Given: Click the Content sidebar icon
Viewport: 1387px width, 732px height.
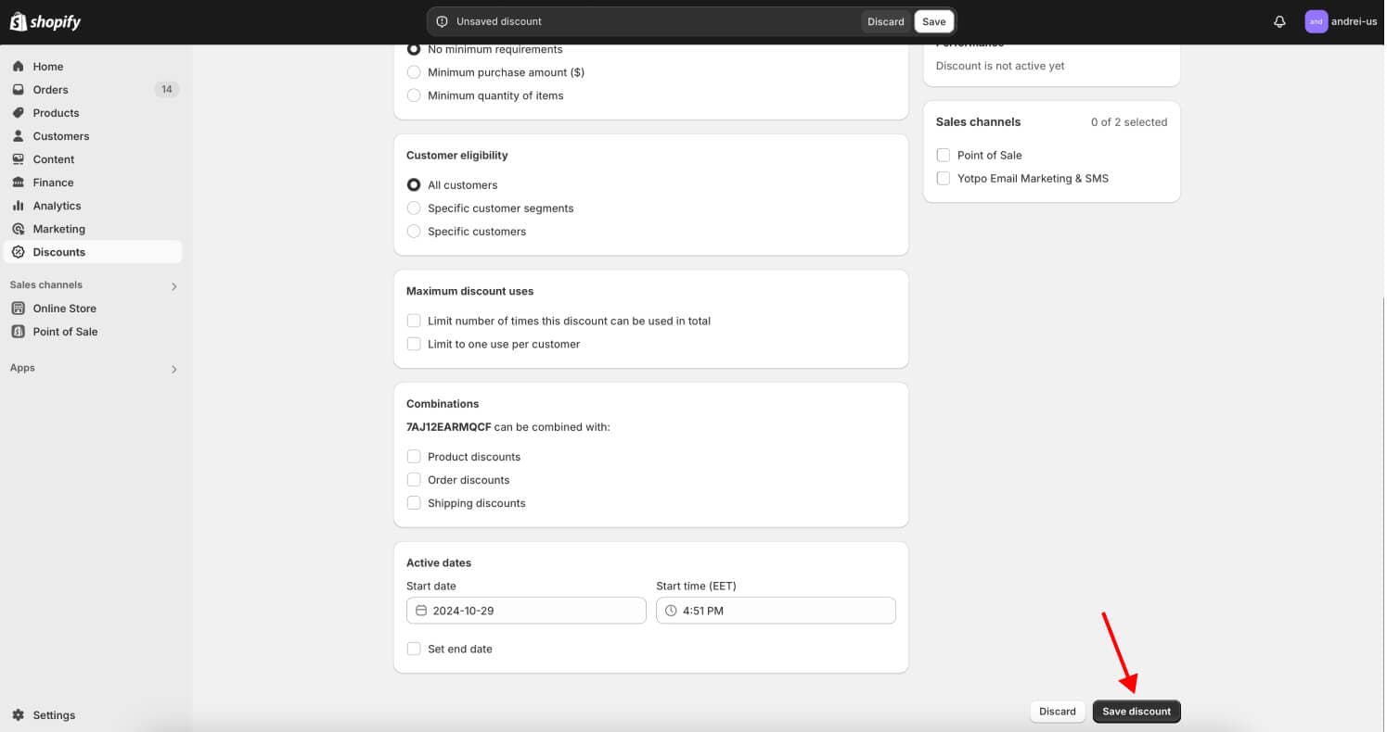Looking at the screenshot, I should pos(18,159).
